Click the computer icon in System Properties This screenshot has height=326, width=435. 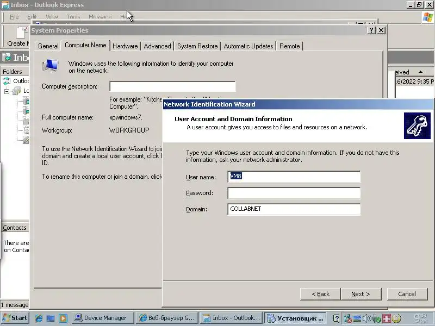pos(50,66)
